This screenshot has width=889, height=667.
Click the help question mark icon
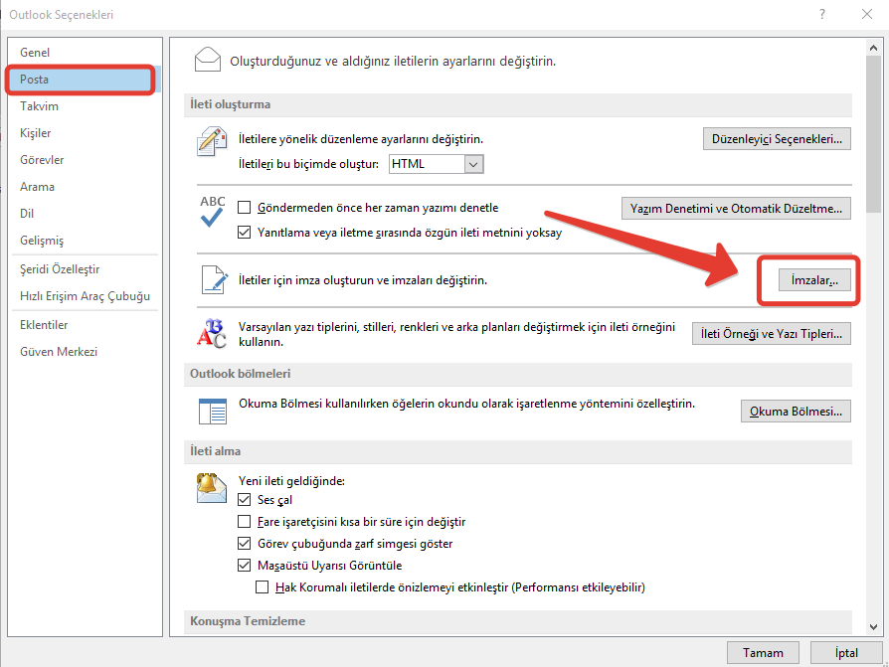pyautogui.click(x=821, y=15)
